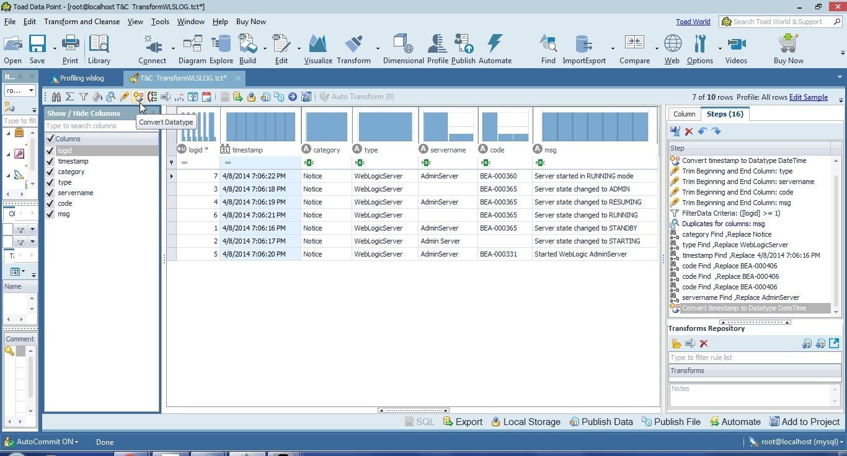The height and width of the screenshot is (456, 847).
Task: Switch to the Profiling wlslog tab
Action: (x=82, y=78)
